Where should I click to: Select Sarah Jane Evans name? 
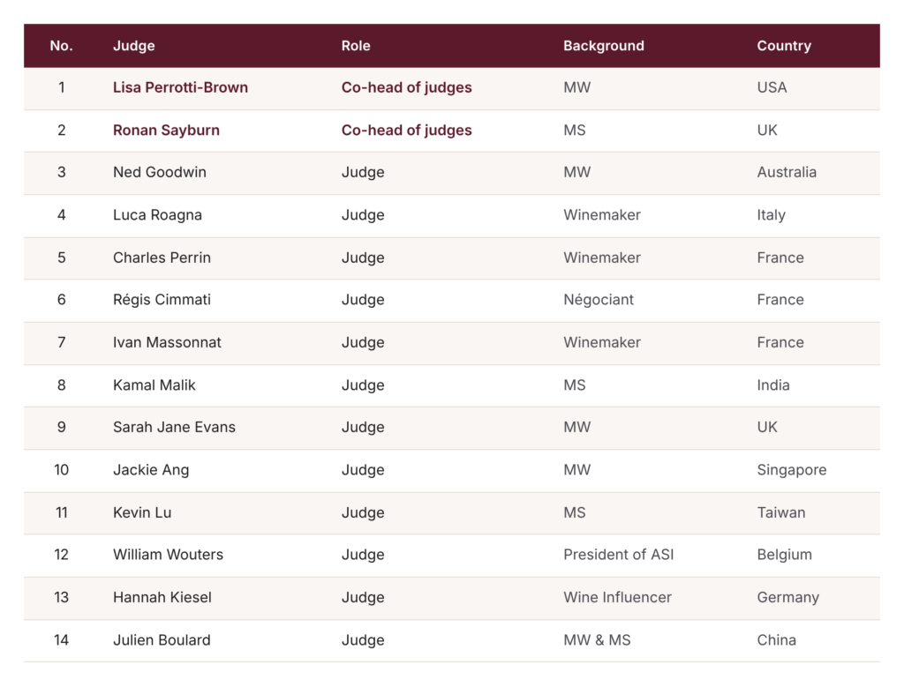coord(174,427)
